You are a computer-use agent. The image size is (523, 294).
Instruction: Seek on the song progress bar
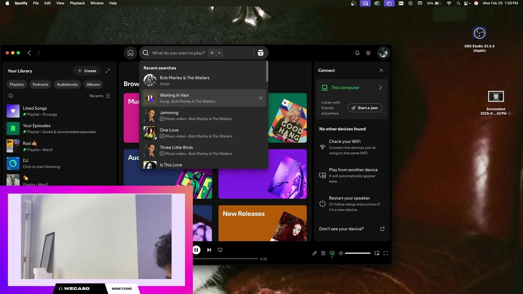pyautogui.click(x=226, y=258)
